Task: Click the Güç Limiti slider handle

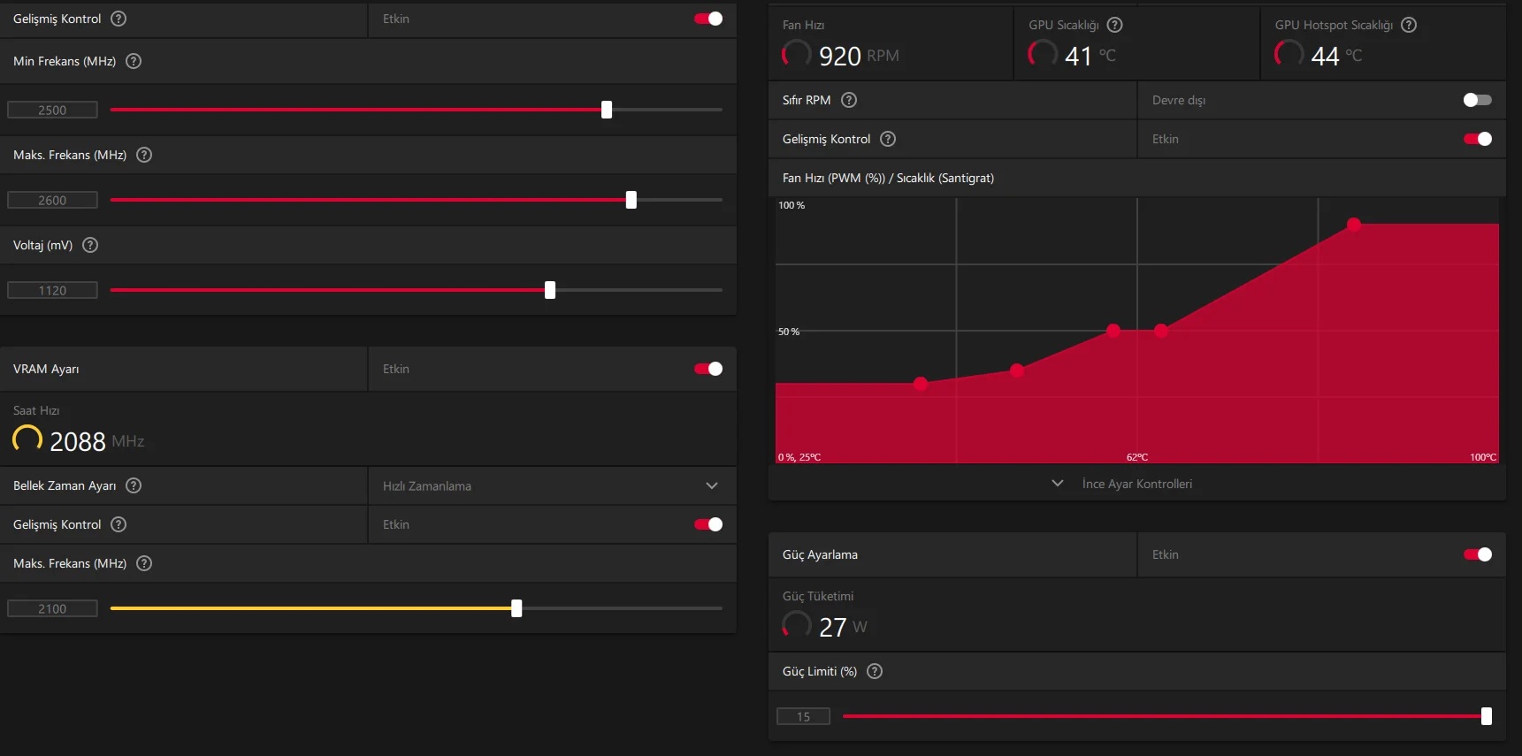Action: [x=1487, y=716]
